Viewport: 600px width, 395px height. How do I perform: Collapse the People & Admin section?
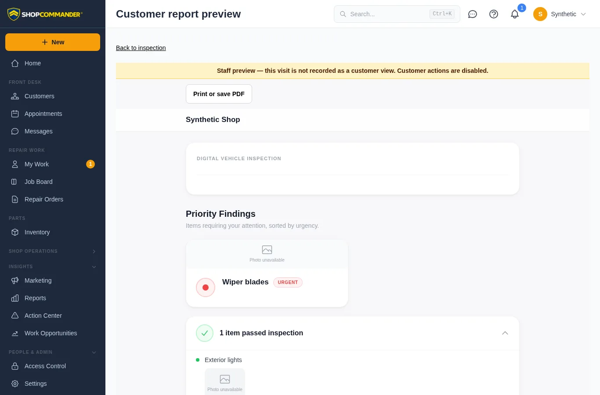coord(53,352)
